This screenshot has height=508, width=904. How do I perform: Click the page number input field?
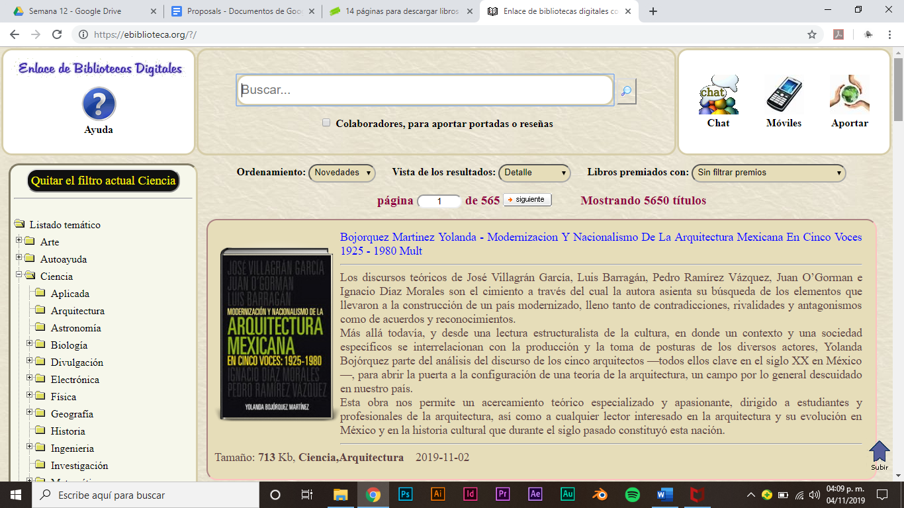click(x=439, y=201)
